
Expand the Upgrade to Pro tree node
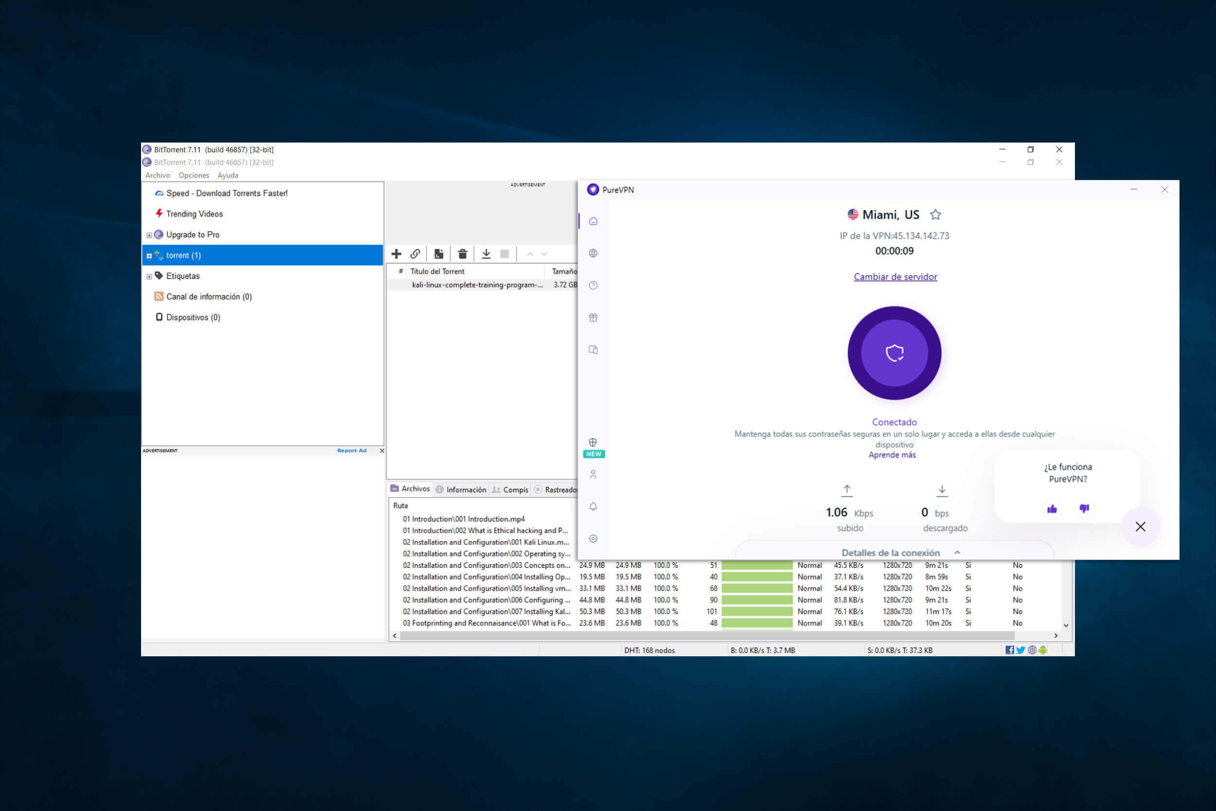pos(149,235)
